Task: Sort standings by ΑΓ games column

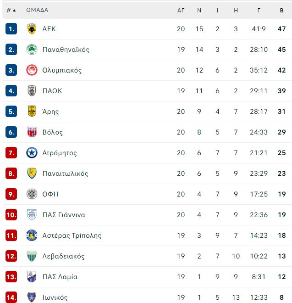Action: point(181,11)
